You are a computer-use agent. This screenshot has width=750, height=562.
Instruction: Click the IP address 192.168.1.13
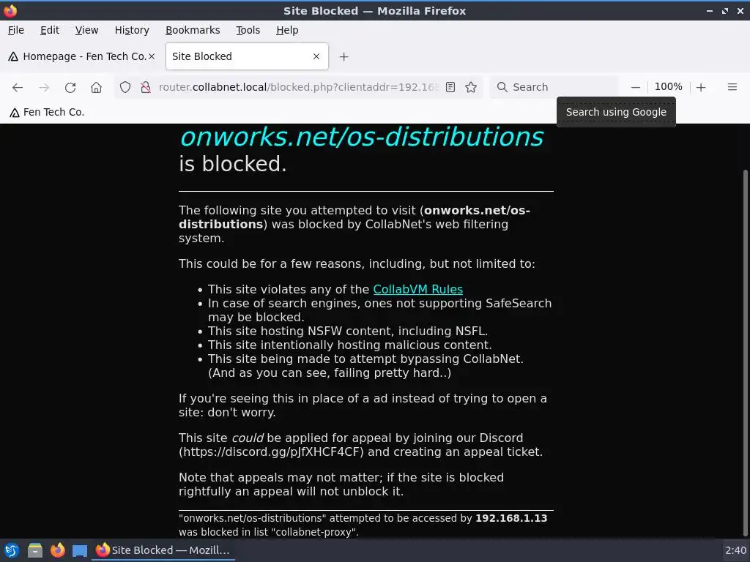coord(511,518)
